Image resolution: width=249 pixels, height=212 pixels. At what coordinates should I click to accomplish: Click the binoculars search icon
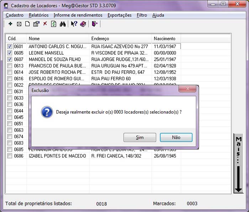(x=63, y=24)
